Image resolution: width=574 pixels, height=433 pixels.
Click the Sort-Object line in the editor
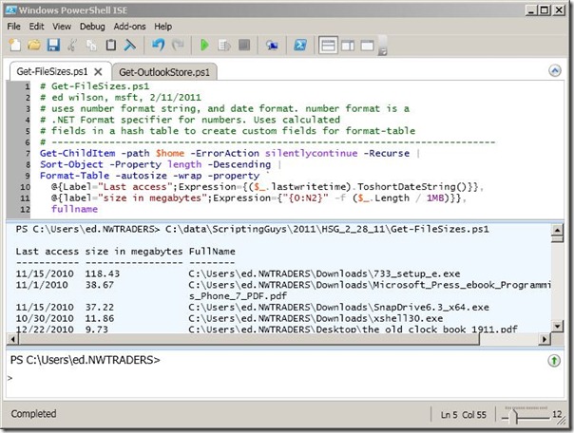point(161,164)
